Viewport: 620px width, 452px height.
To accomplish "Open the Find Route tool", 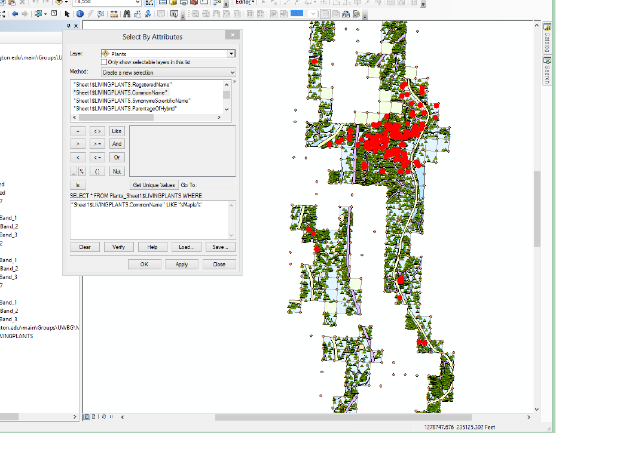I will (137, 14).
